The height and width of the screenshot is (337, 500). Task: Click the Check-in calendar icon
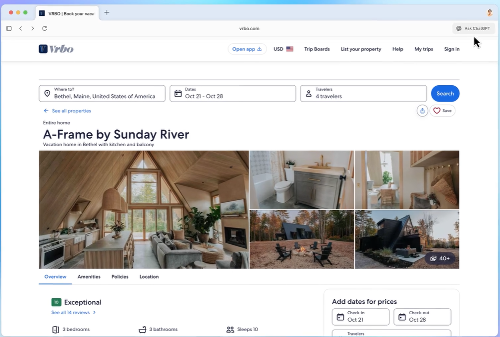click(340, 317)
